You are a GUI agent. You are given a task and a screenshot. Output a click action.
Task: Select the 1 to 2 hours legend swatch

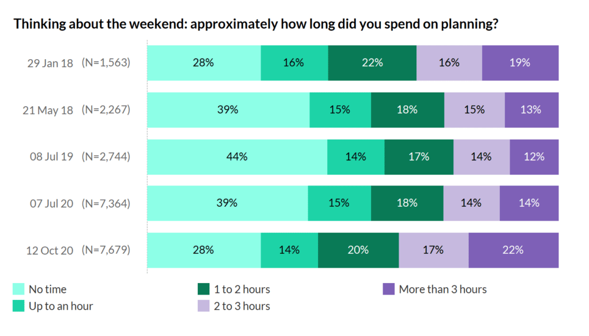[x=203, y=289]
